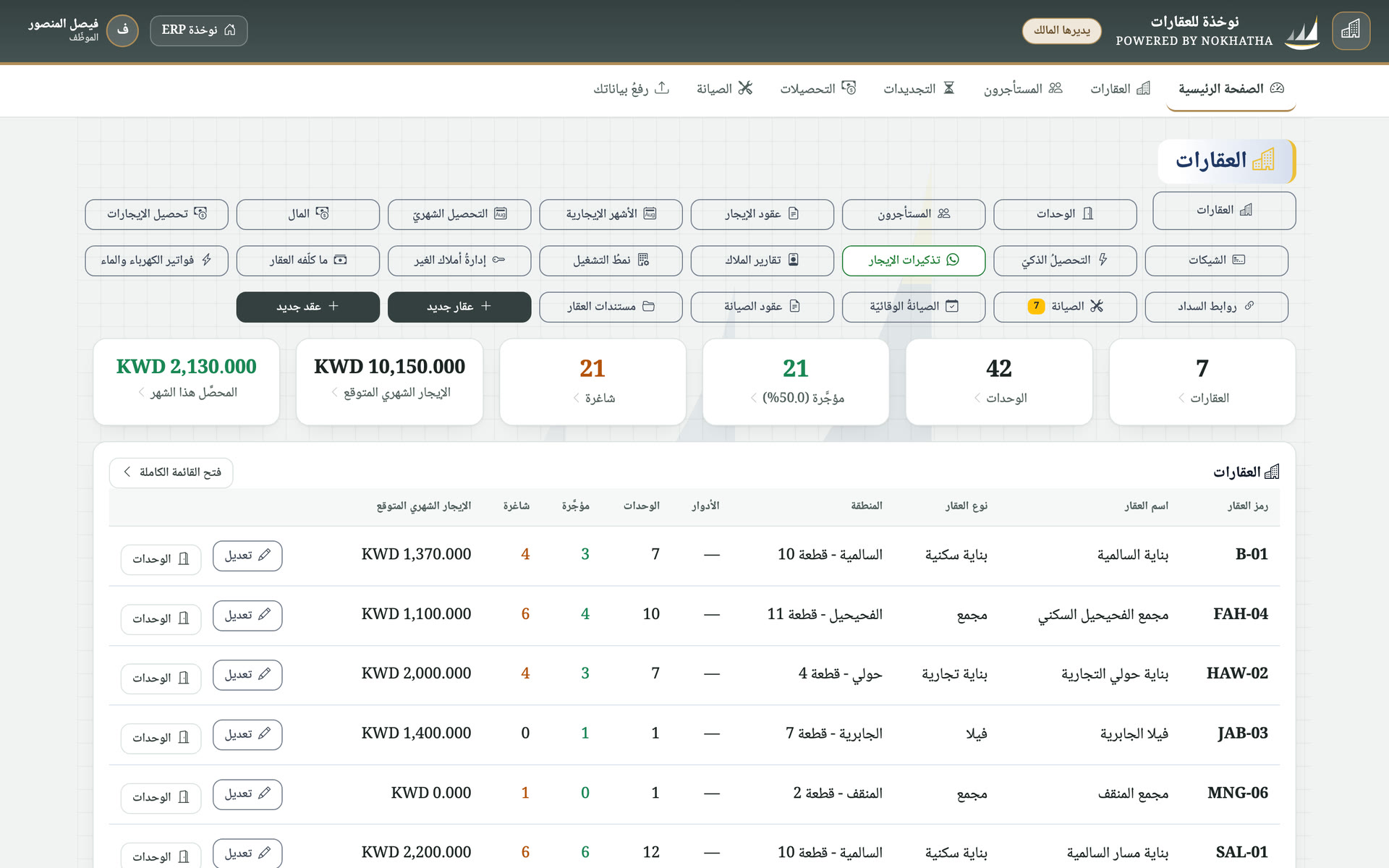Open مستندات العقار folder shortcut
The height and width of the screenshot is (868, 1389).
611,307
